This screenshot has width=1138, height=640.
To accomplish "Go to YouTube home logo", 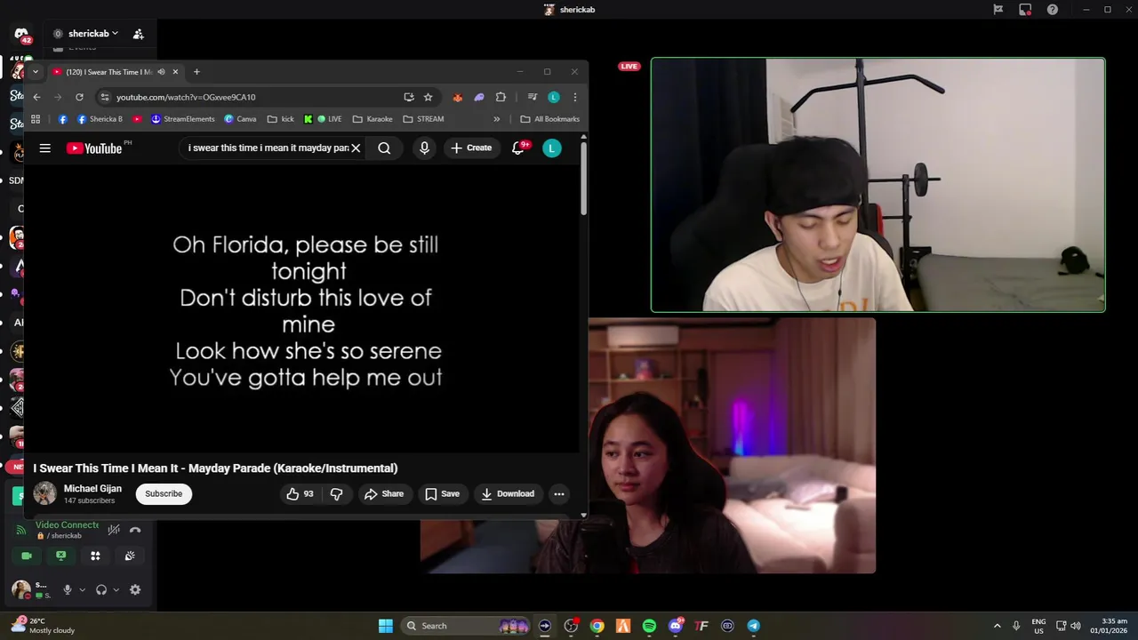I will tap(94, 148).
